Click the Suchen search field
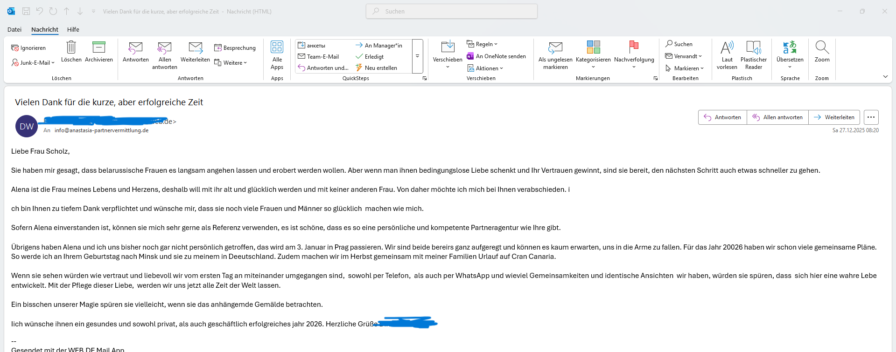896x352 pixels. click(x=452, y=11)
